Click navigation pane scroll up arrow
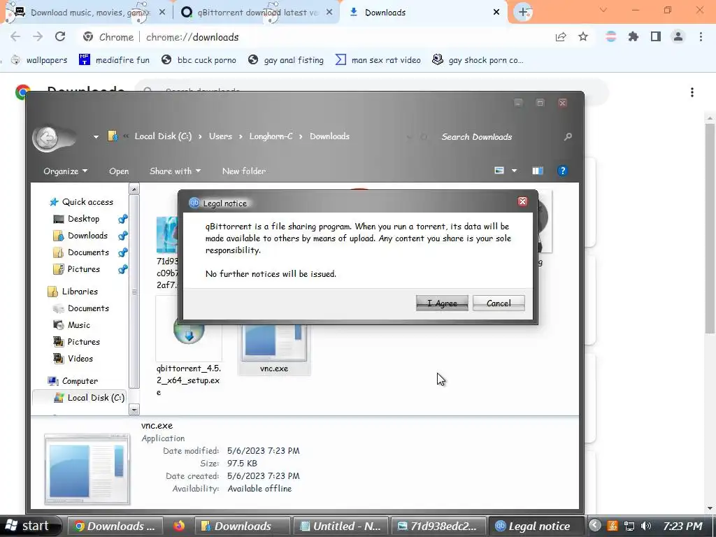 point(134,189)
